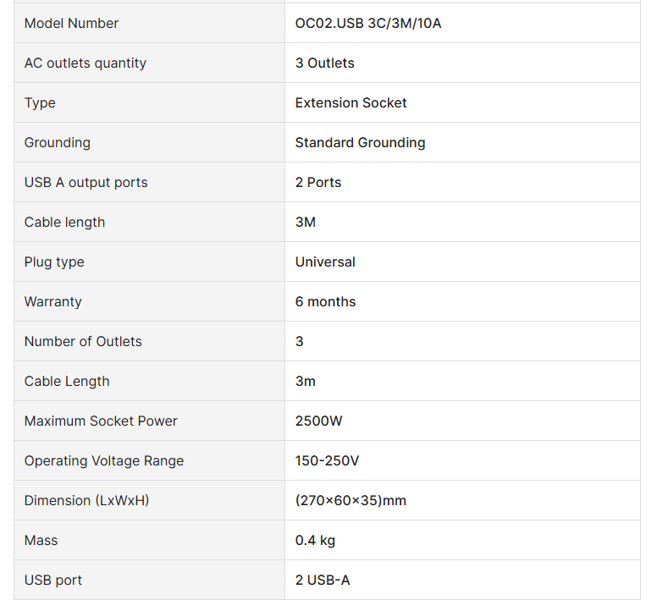This screenshot has height=600, width=657.
Task: Select the OC02.USB 3C/3M/10A value
Action: (x=368, y=23)
